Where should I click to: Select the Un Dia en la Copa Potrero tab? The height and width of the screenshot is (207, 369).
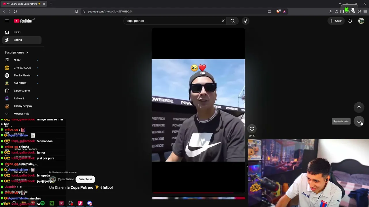24,4
